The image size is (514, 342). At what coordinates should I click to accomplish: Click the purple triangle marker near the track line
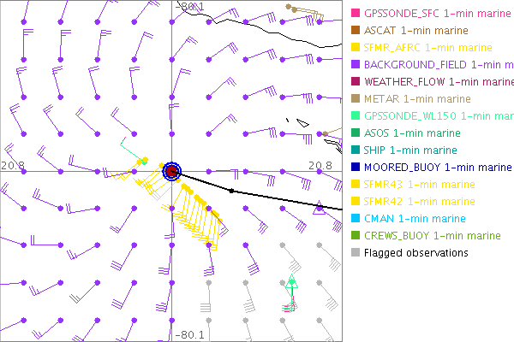point(319,210)
